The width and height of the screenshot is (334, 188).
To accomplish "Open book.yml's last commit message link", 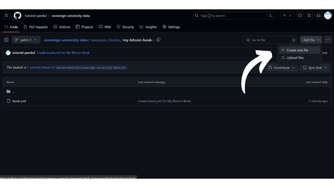I will tap(164, 101).
